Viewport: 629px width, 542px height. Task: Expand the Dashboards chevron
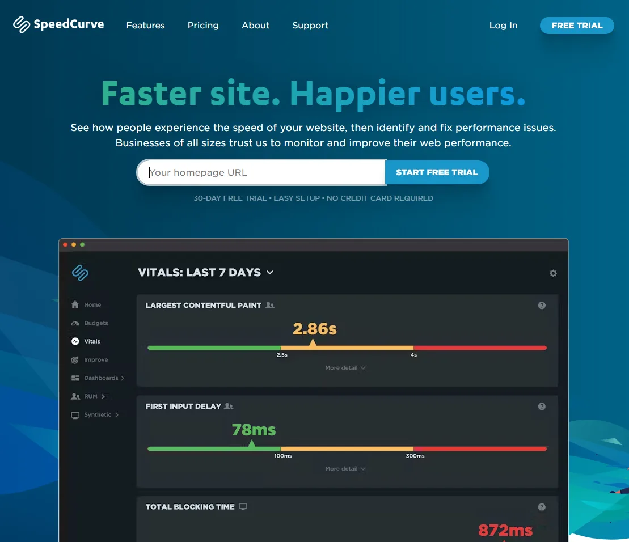(x=123, y=378)
